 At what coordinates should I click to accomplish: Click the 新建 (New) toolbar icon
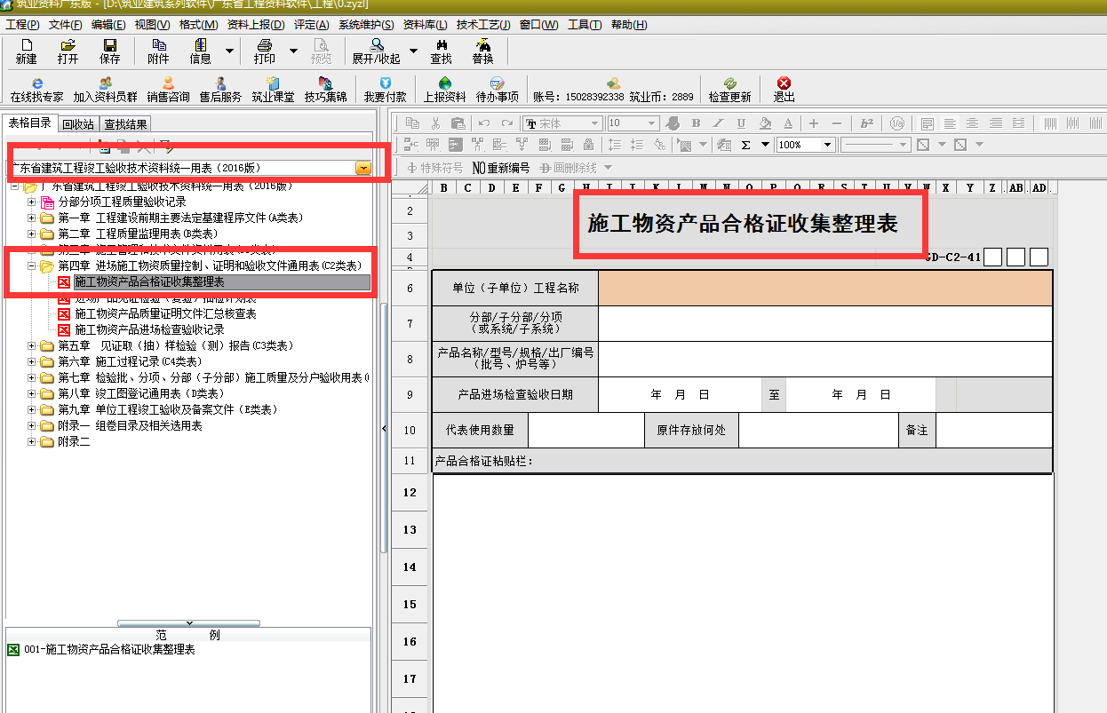coord(26,51)
